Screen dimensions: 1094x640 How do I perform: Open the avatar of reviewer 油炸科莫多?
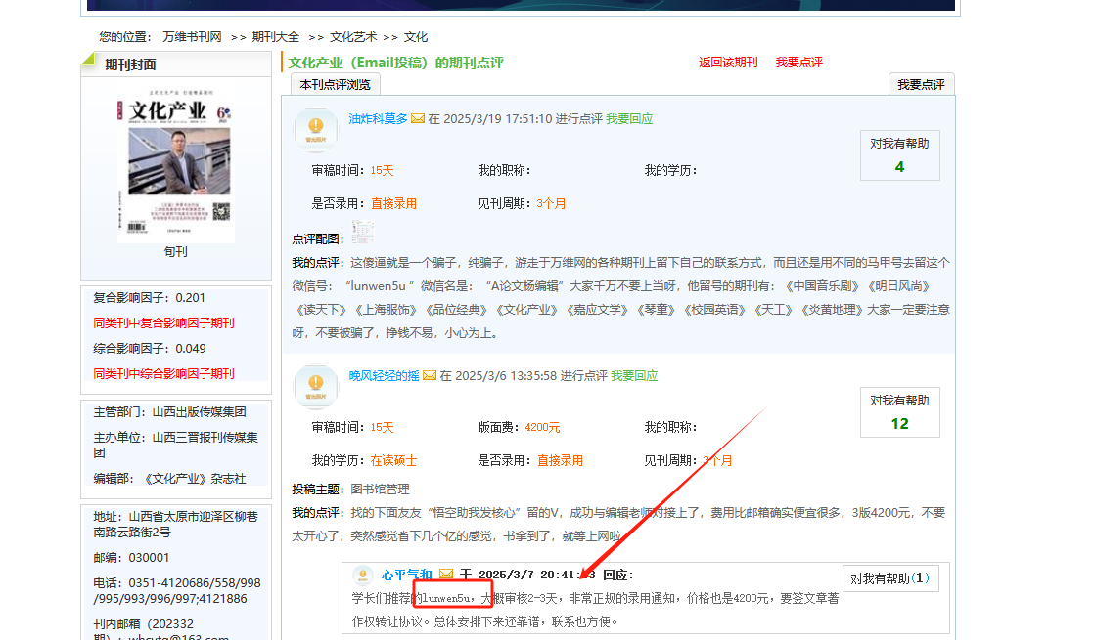point(315,129)
